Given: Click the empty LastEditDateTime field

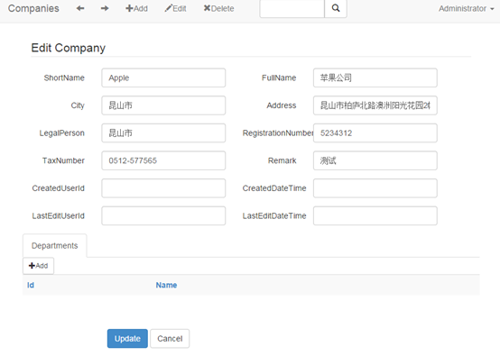Looking at the screenshot, I should tap(375, 216).
